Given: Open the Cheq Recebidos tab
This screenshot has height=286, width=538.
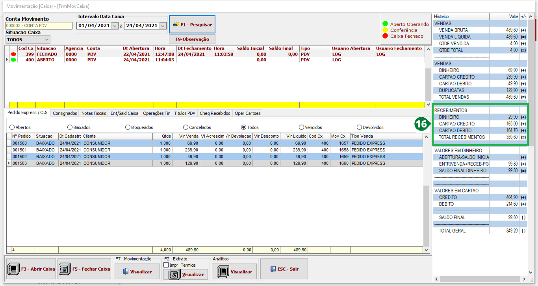Looking at the screenshot, I should click(x=215, y=113).
